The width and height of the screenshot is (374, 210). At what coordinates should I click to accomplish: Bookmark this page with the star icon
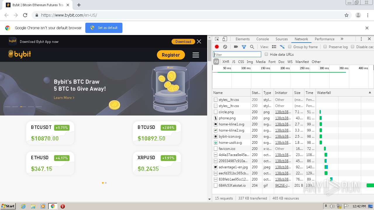tap(347, 15)
